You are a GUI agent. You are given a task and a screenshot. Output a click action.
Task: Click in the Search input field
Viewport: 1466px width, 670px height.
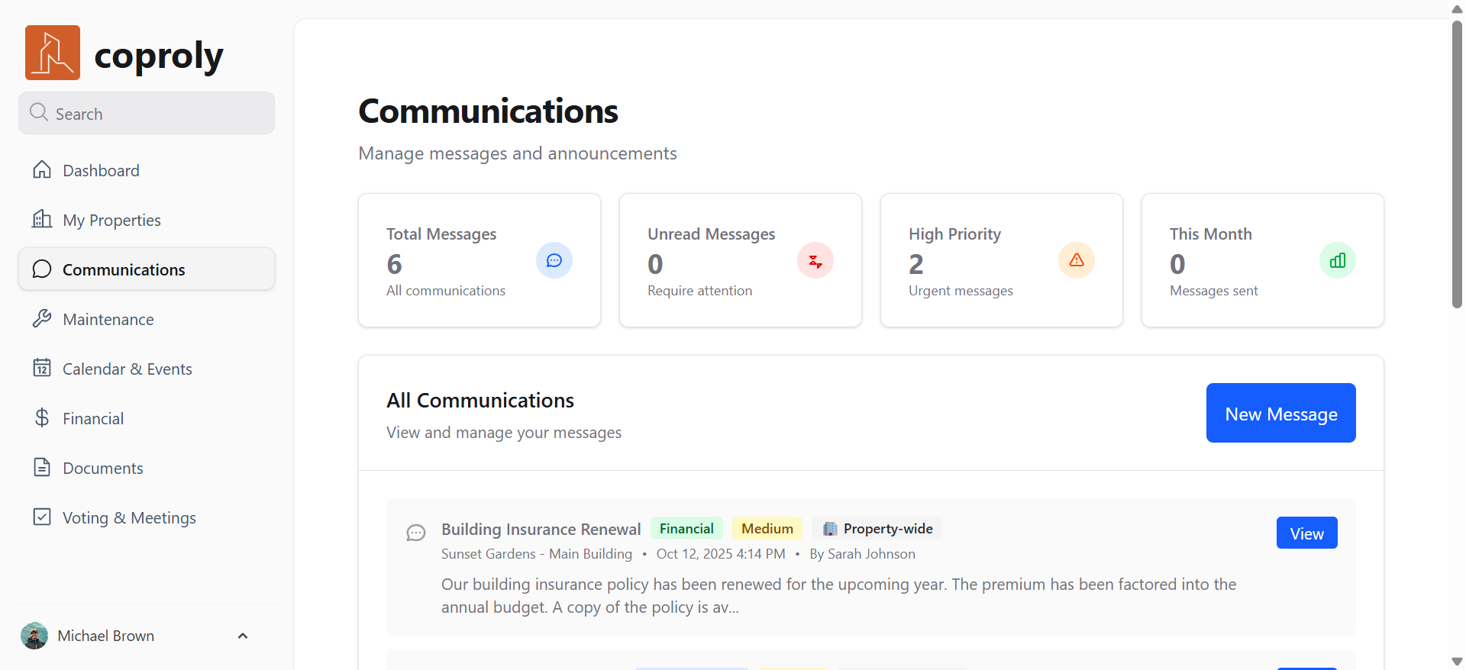[x=147, y=113]
